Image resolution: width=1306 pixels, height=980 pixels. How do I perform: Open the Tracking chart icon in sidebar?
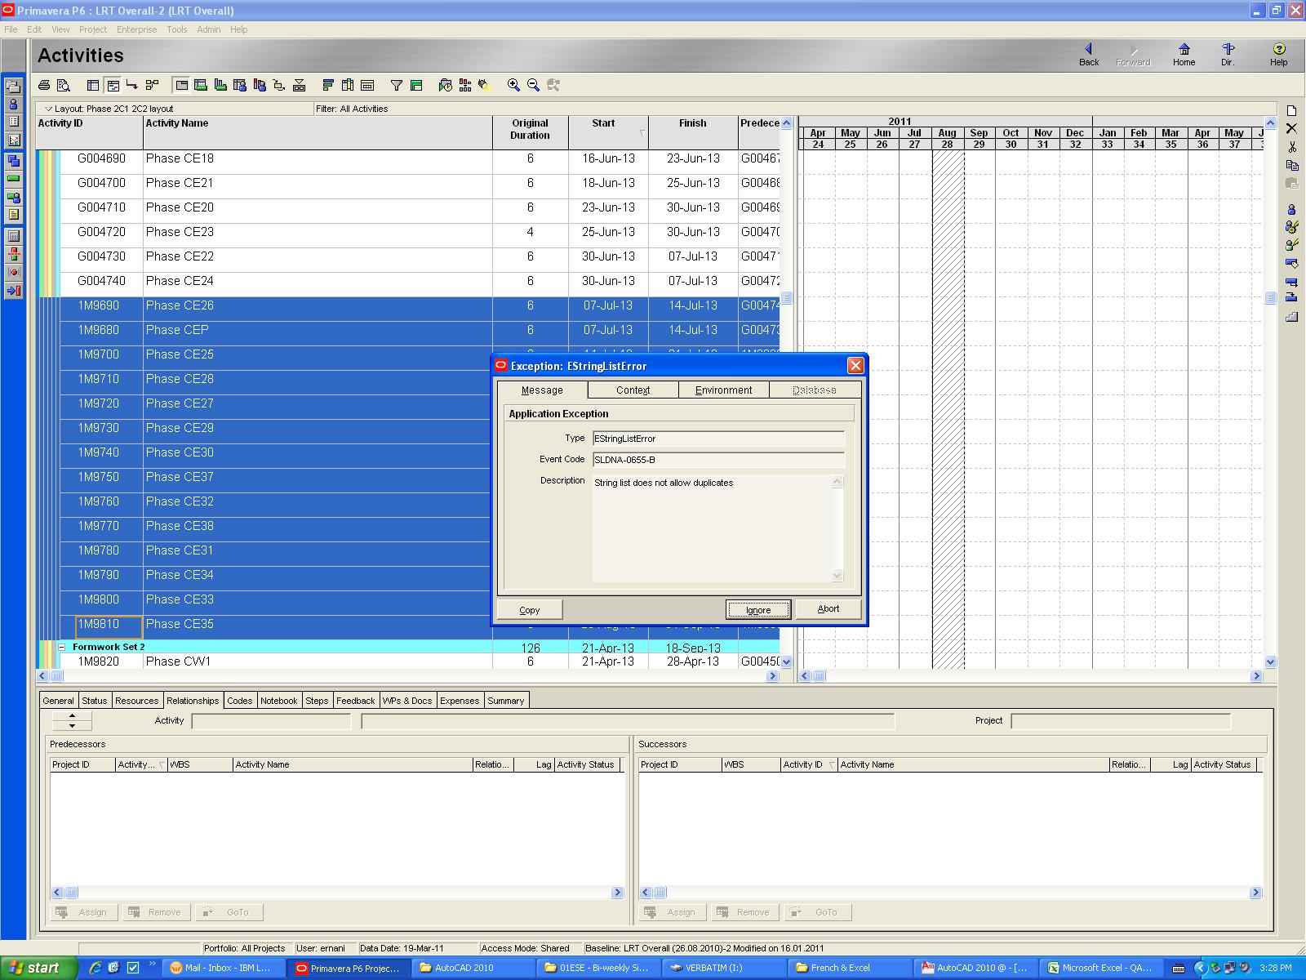point(13,140)
